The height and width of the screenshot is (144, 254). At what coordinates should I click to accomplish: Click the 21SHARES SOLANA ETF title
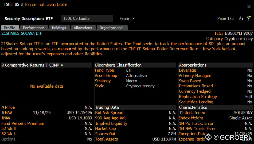click(x=22, y=33)
